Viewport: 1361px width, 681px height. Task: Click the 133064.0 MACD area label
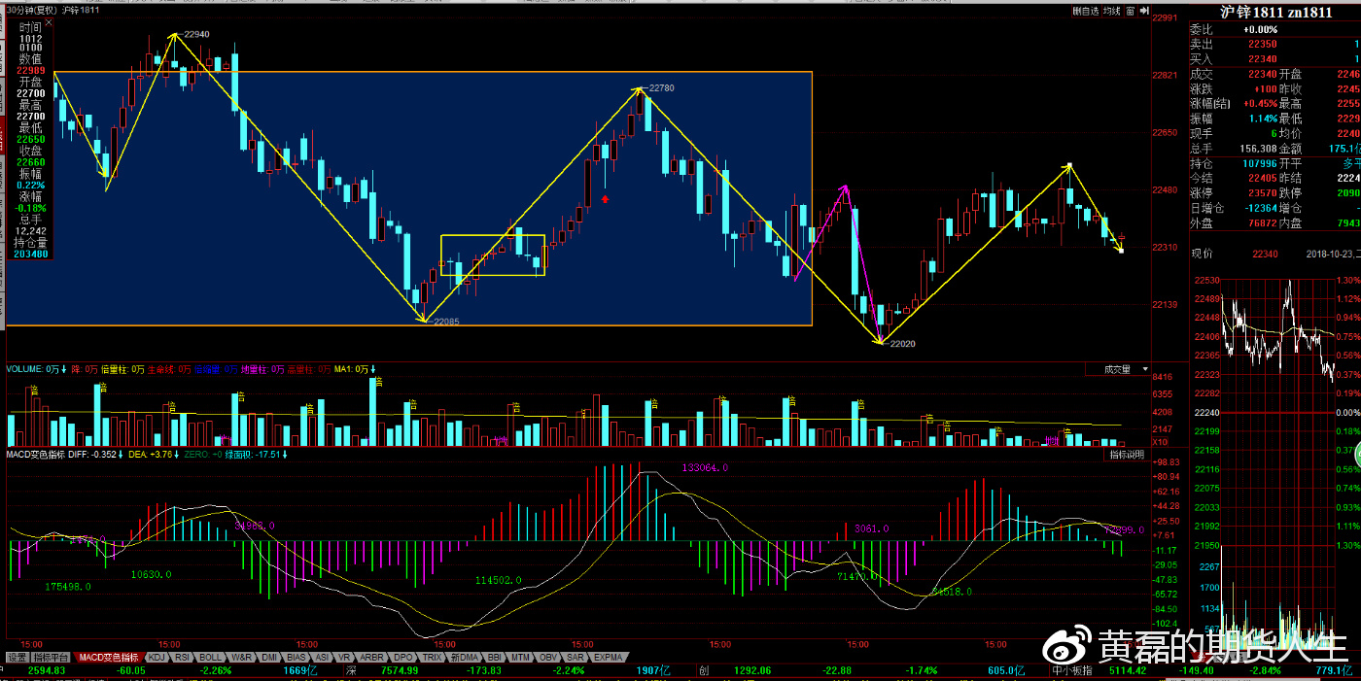(706, 468)
